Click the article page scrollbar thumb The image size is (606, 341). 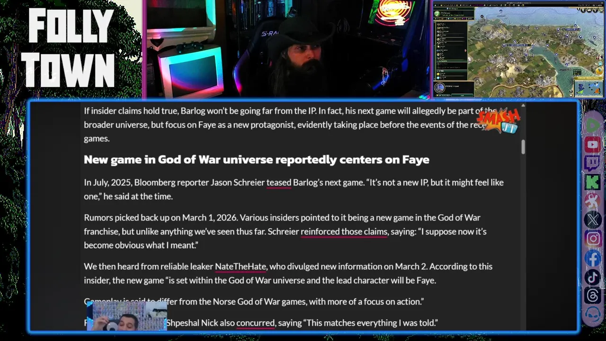pos(523,147)
